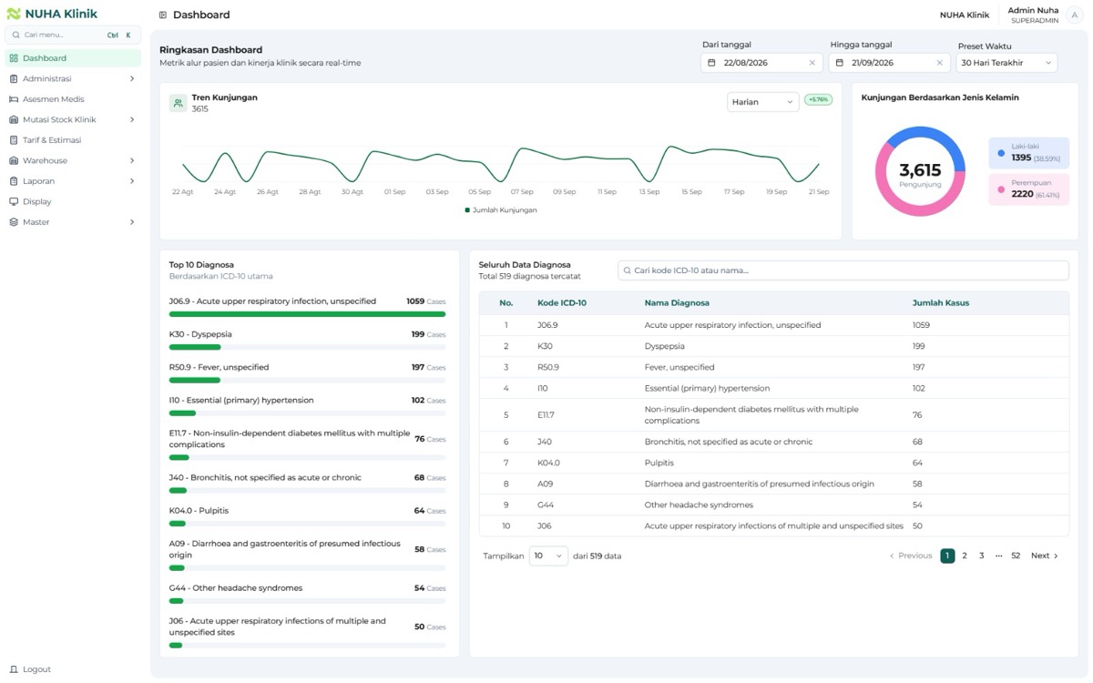1093x683 pixels.
Task: Click the Kode ICD-10 column header
Action: pyautogui.click(x=562, y=303)
